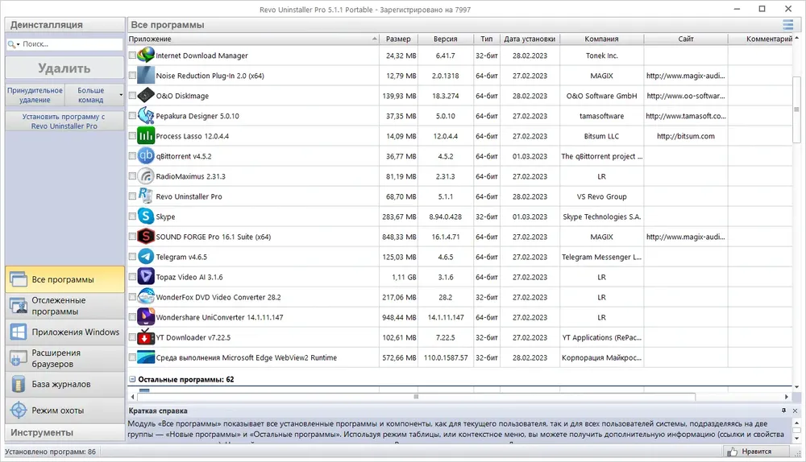Click the Windows Apps sidebar icon
The height and width of the screenshot is (462, 806).
pos(19,332)
